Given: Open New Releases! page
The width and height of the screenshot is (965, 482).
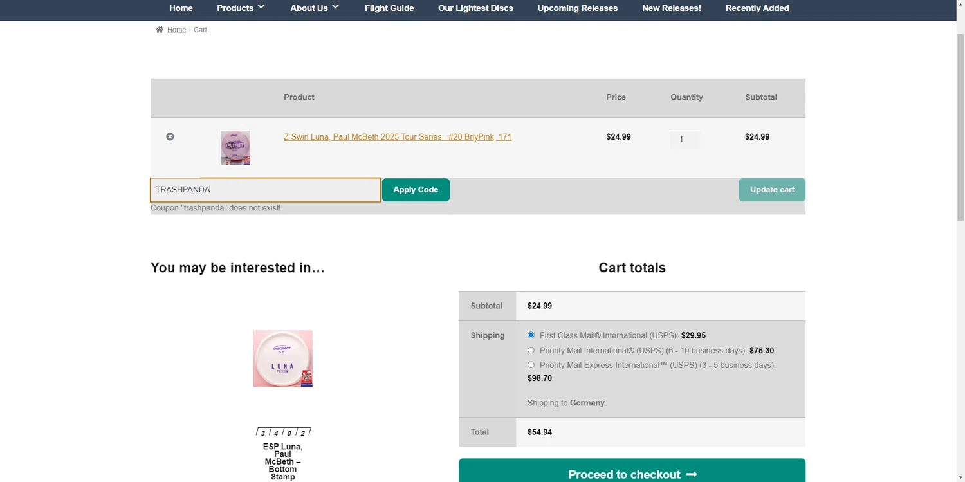Looking at the screenshot, I should [672, 8].
